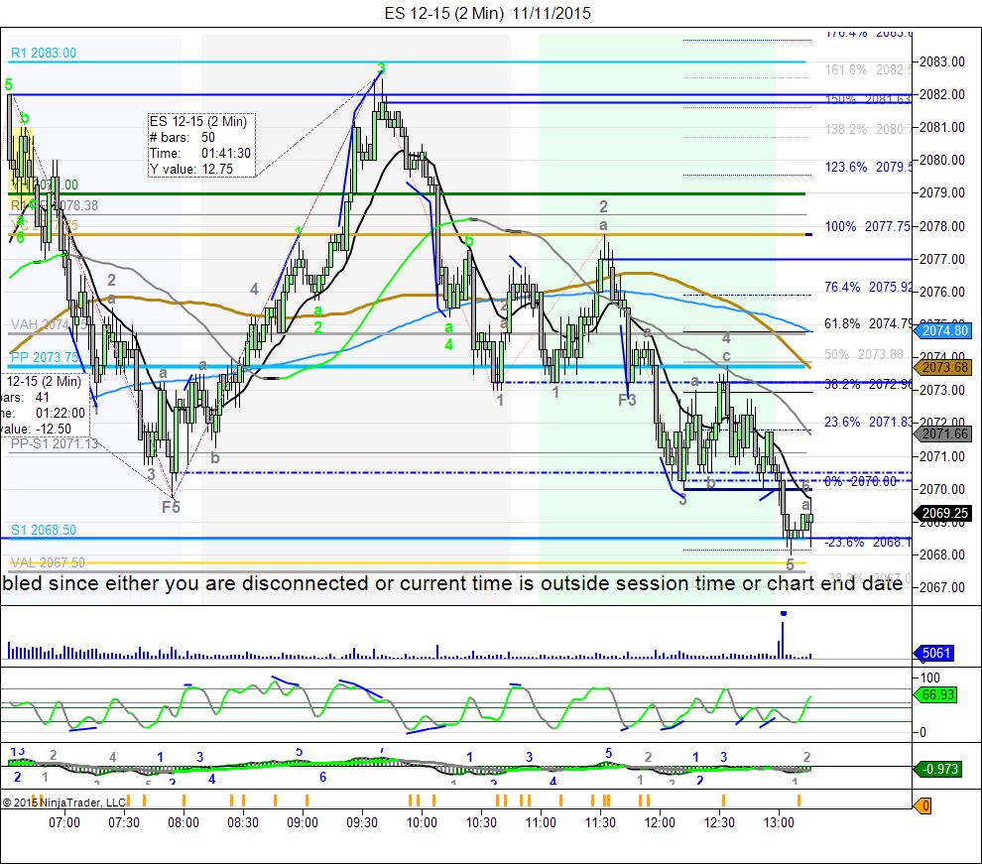Image resolution: width=982 pixels, height=864 pixels.
Task: Click the PP 2073.75 pivot label
Action: tap(45, 357)
